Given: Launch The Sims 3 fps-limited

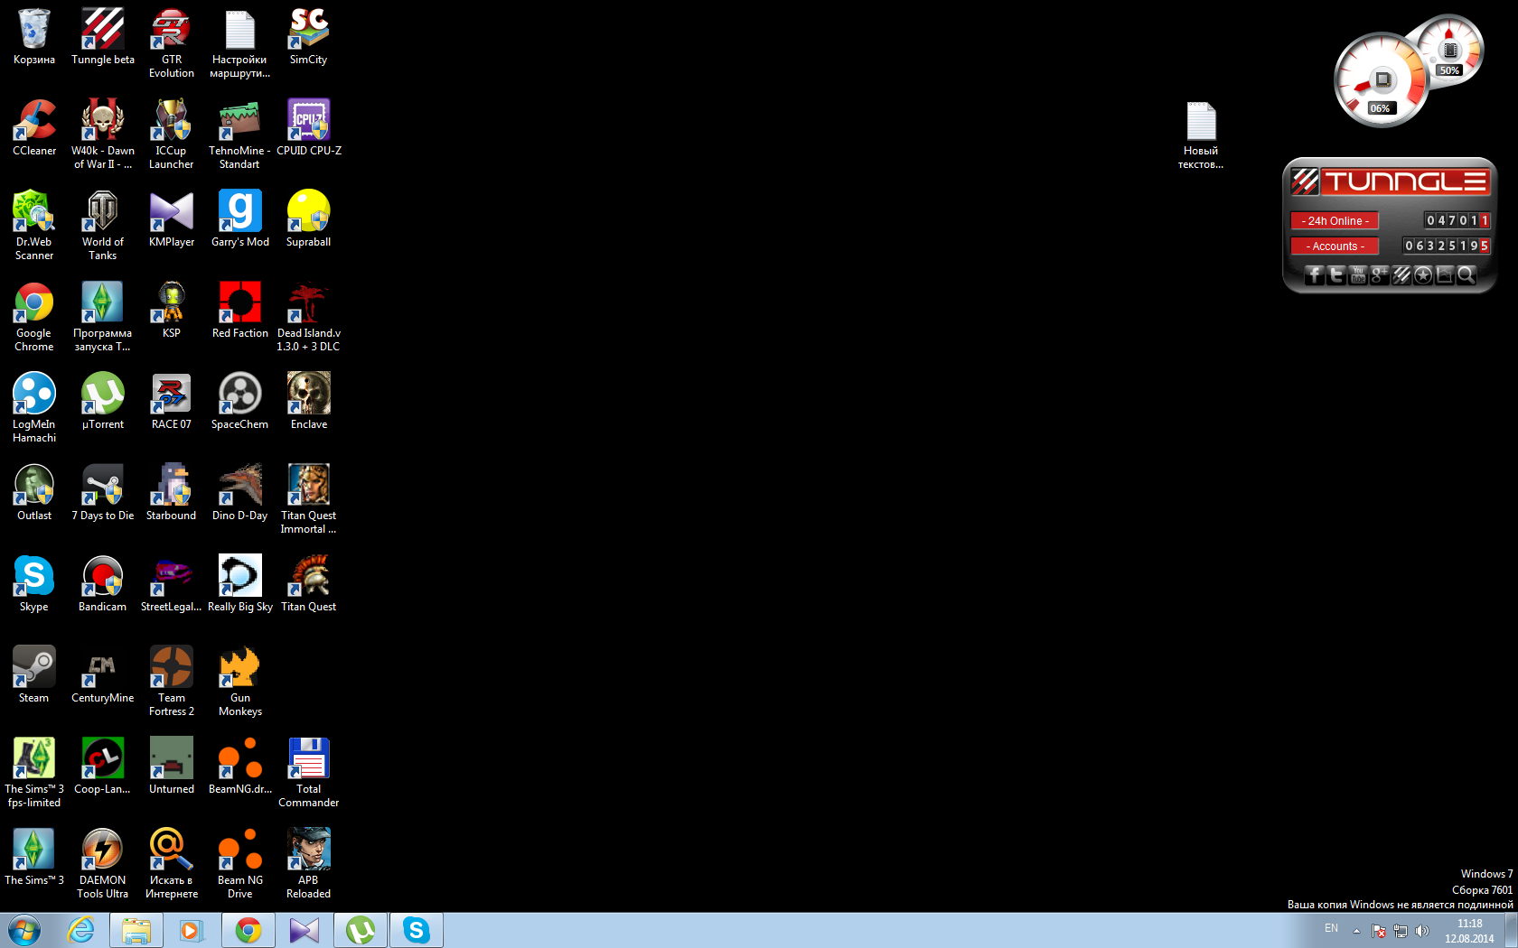Looking at the screenshot, I should [x=34, y=773].
